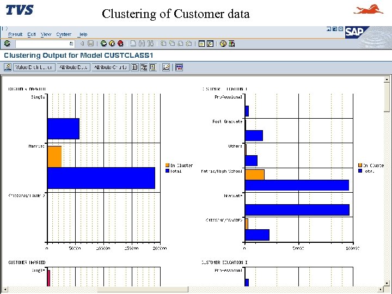The image size is (392, 294).
Task: Click the Last Page icon
Action: 189,44
